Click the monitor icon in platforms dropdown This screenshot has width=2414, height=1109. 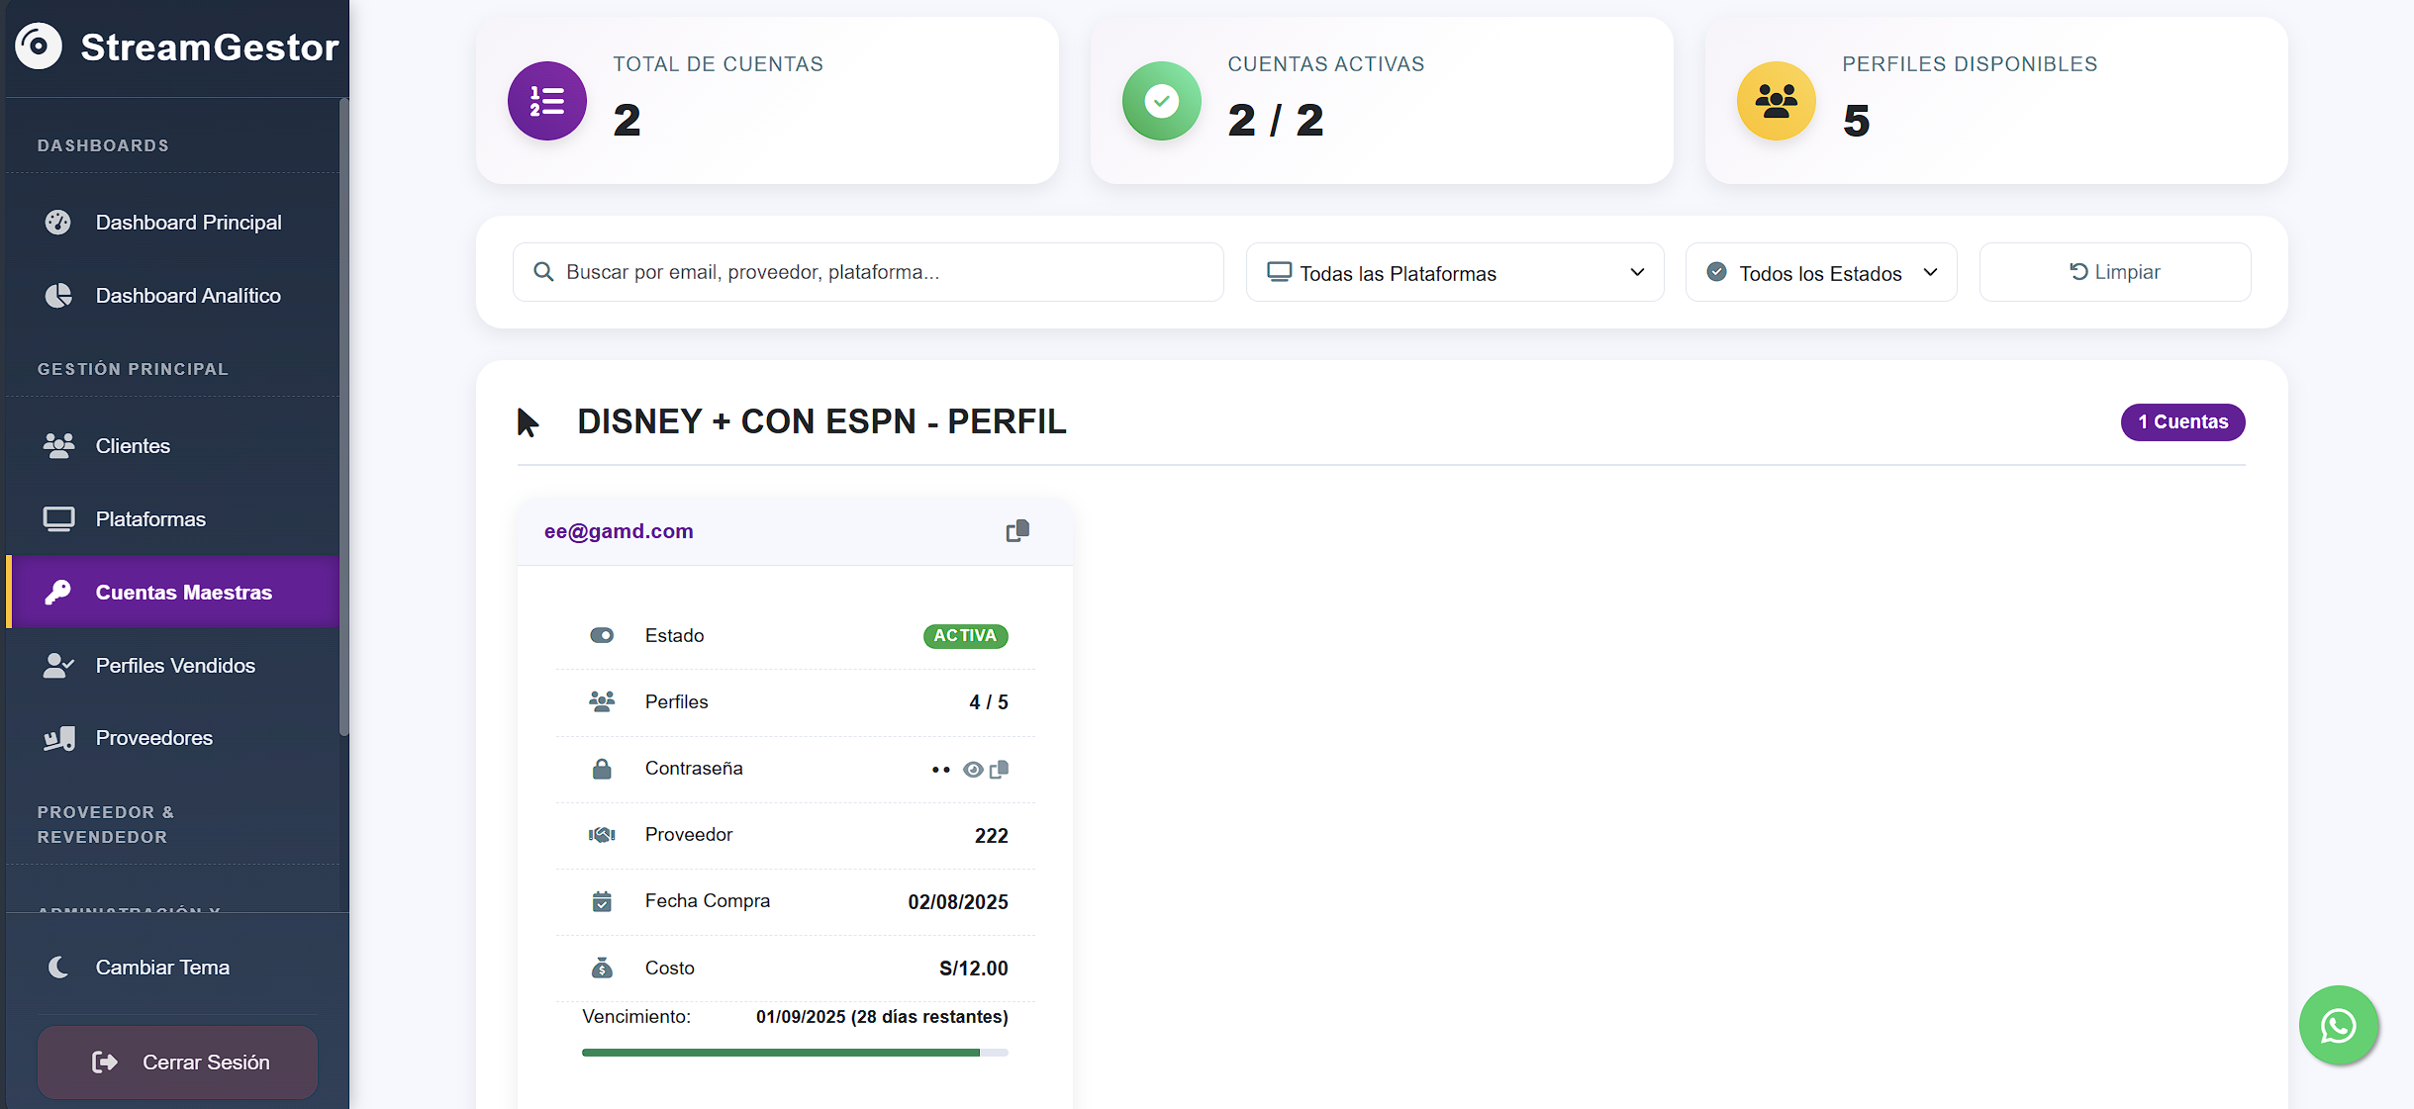click(x=1280, y=272)
